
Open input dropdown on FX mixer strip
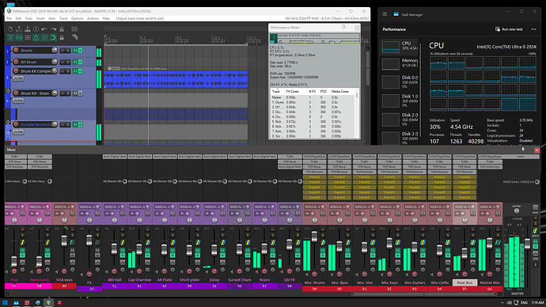(98, 207)
